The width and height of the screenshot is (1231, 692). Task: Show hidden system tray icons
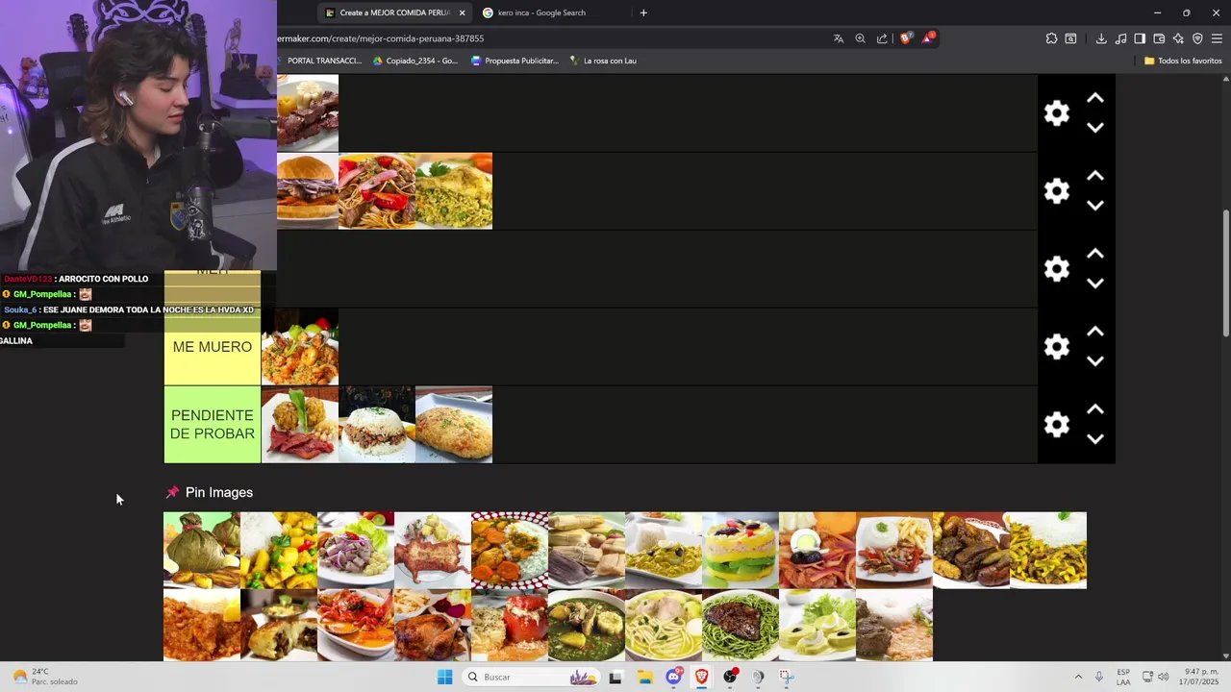coord(1078,677)
